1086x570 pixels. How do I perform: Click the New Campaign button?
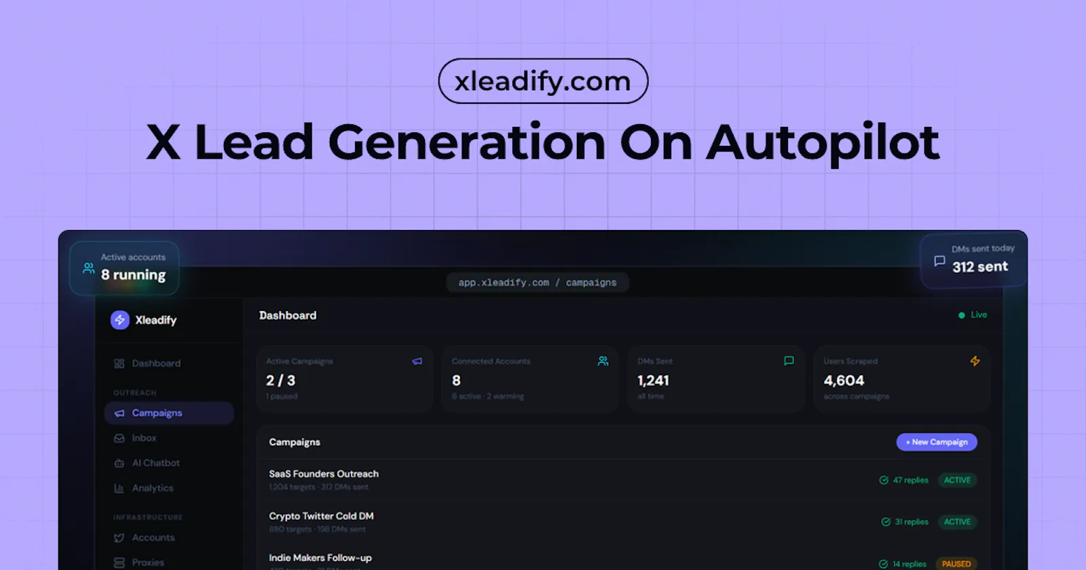pyautogui.click(x=937, y=442)
